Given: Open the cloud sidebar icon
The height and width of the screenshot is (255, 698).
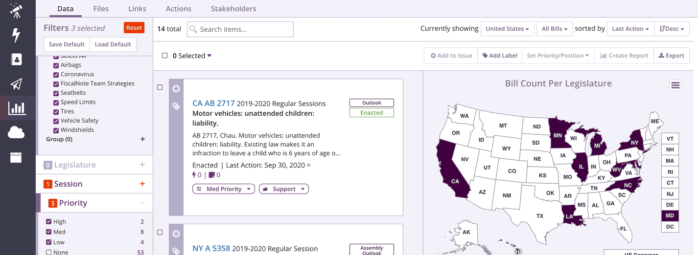Looking at the screenshot, I should pos(16,132).
